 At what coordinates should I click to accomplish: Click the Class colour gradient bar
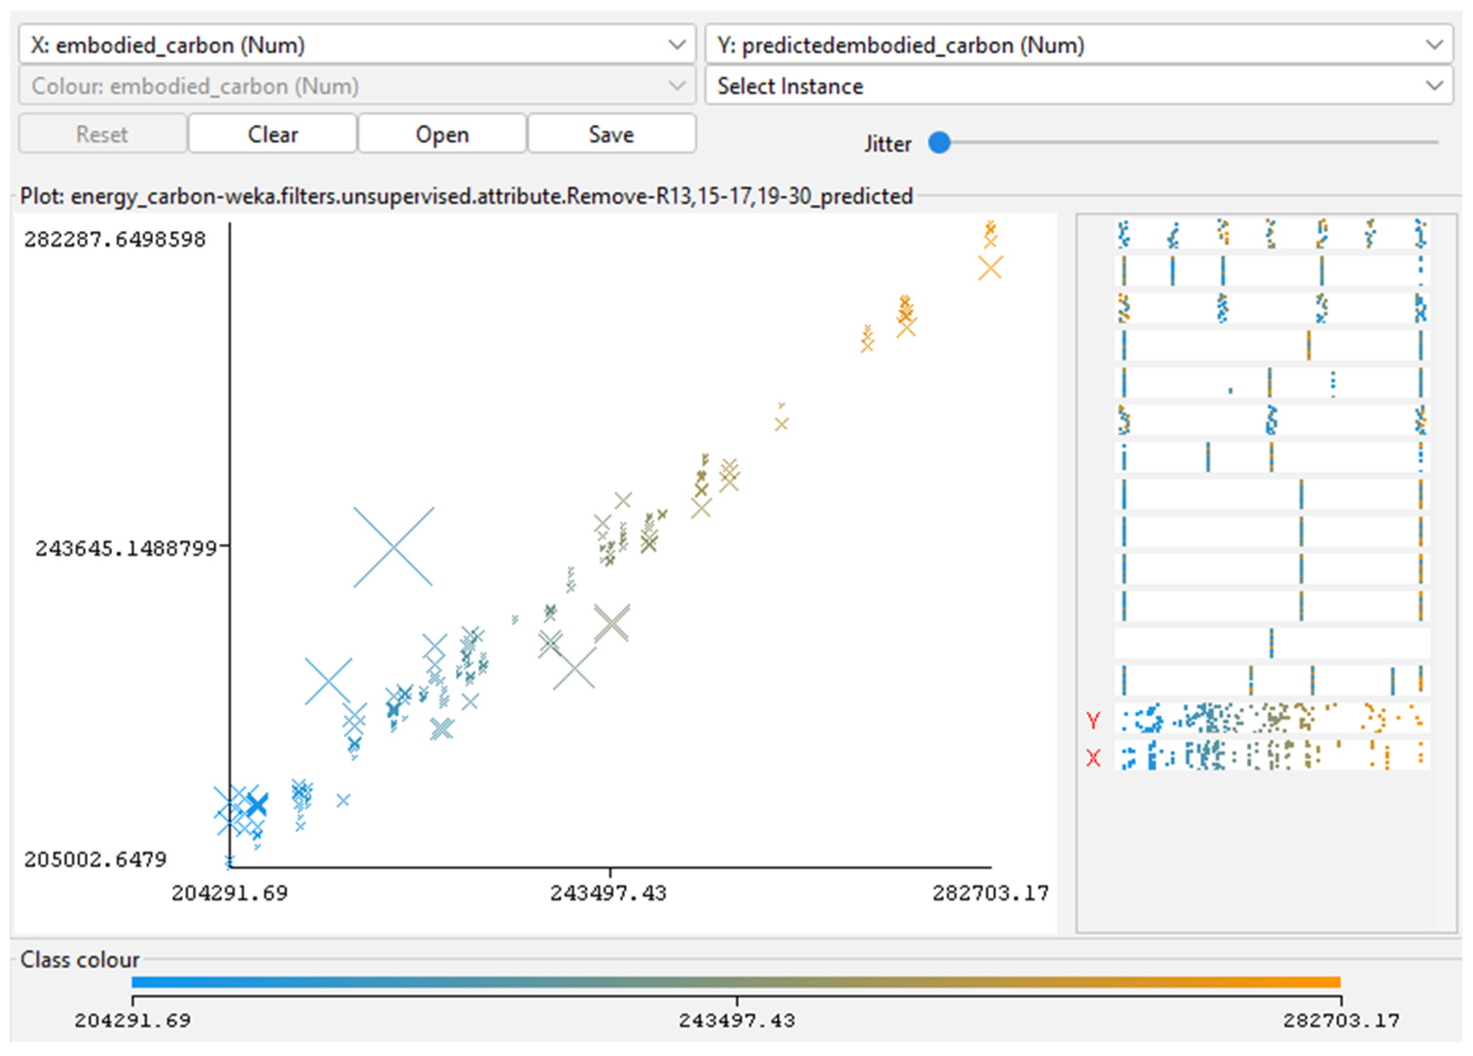pos(735,981)
